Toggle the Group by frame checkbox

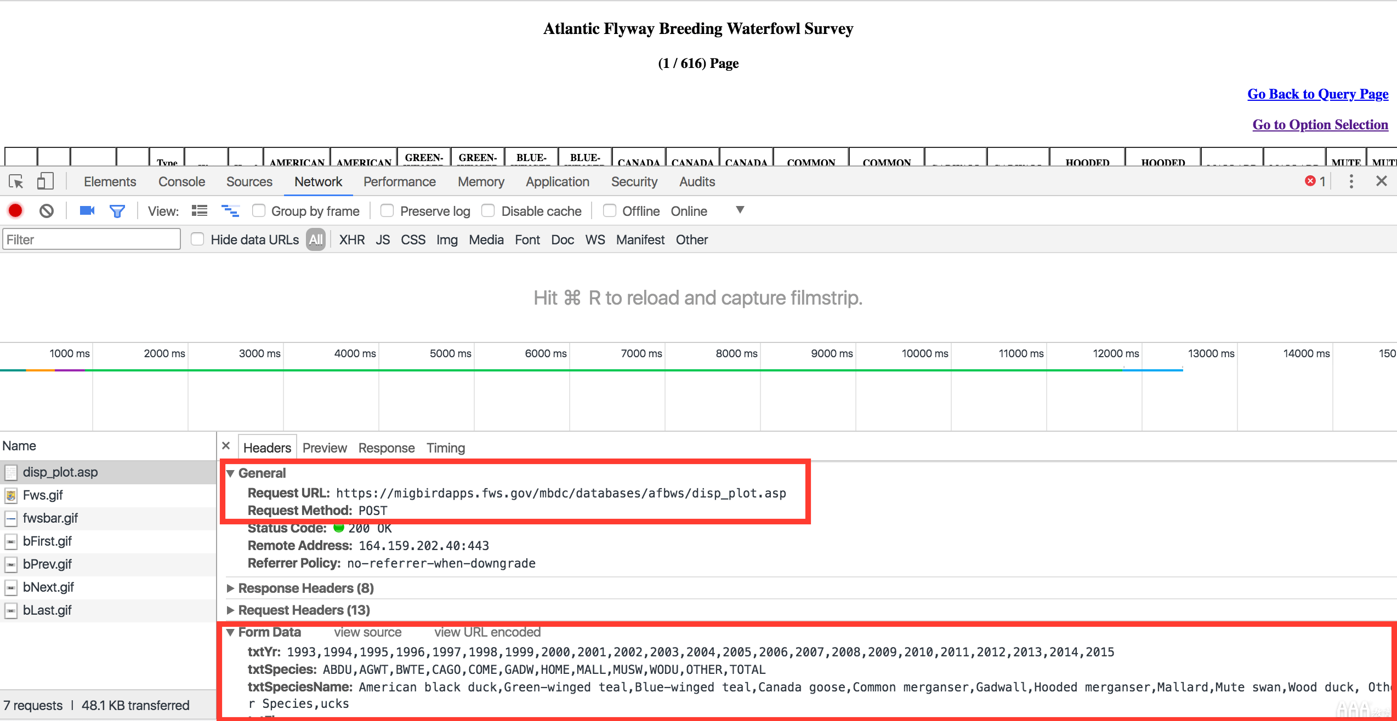coord(259,213)
